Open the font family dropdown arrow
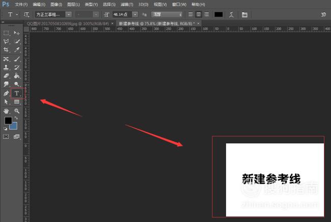 pyautogui.click(x=69, y=15)
